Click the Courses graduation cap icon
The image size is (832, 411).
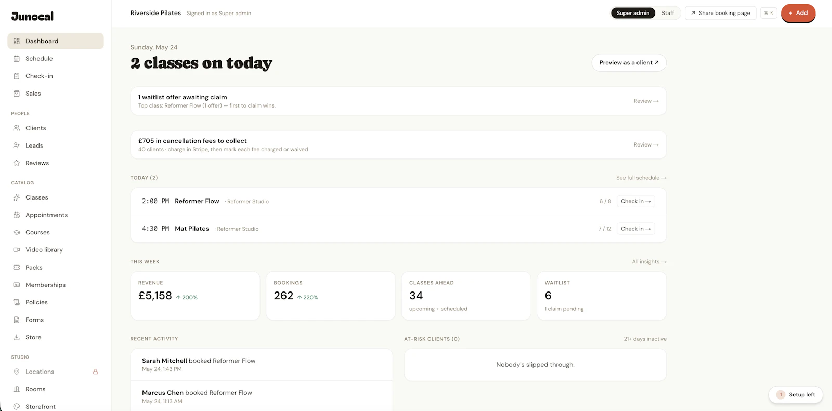tap(17, 232)
